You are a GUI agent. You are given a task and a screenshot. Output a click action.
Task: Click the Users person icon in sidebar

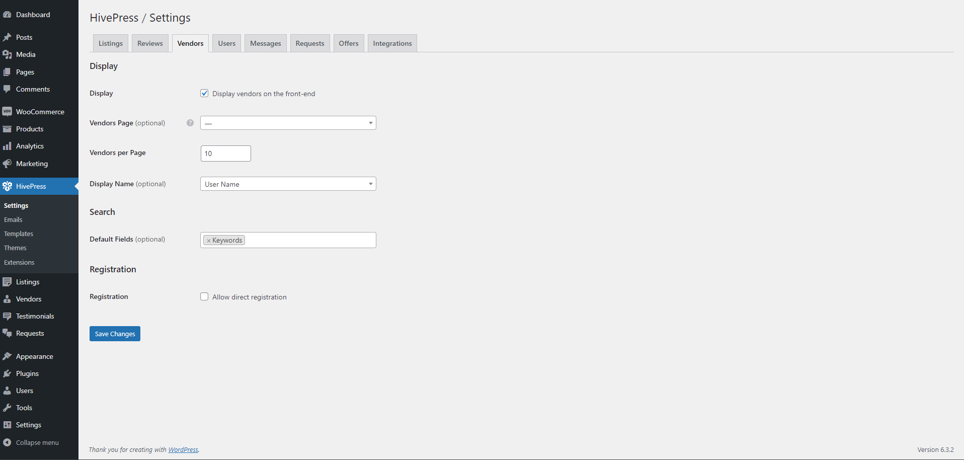[7, 391]
